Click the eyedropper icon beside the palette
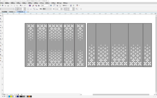 tap(5, 96)
